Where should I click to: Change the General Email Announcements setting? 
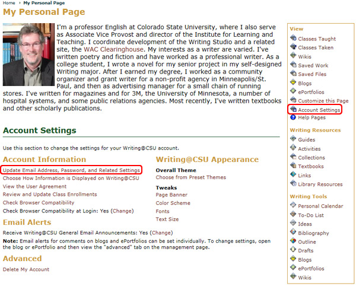pos(161,233)
